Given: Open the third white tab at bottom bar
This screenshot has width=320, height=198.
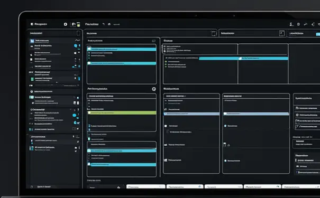Looking at the screenshot, I should [x=223, y=187].
